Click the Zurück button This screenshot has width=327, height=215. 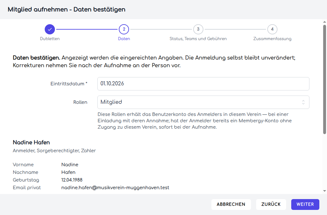(271, 204)
